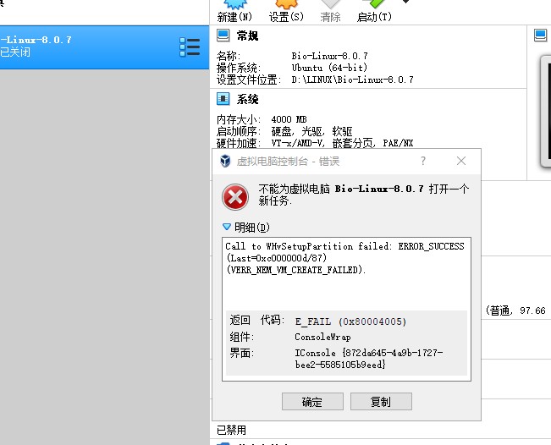Viewport: 551px width, 445px height.
Task: Click the 已禁用 disabled status text
Action: (x=231, y=430)
